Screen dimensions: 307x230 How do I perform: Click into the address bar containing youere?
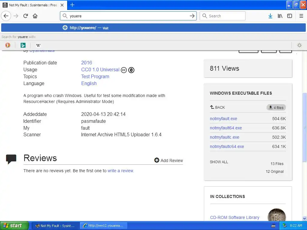click(128, 16)
